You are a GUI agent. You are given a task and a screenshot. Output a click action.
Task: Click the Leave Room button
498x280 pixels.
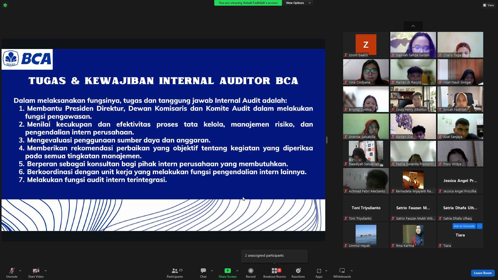pyautogui.click(x=483, y=273)
